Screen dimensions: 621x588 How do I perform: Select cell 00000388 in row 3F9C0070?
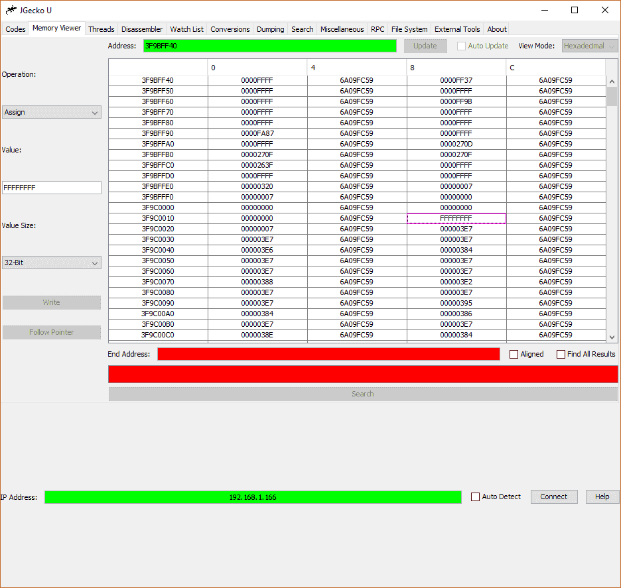257,282
